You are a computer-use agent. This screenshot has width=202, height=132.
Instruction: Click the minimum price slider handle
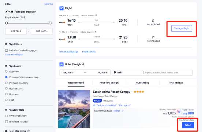[7, 23]
